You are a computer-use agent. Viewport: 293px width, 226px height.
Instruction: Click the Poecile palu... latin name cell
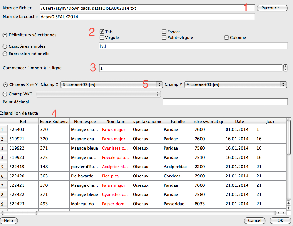[x=116, y=157]
